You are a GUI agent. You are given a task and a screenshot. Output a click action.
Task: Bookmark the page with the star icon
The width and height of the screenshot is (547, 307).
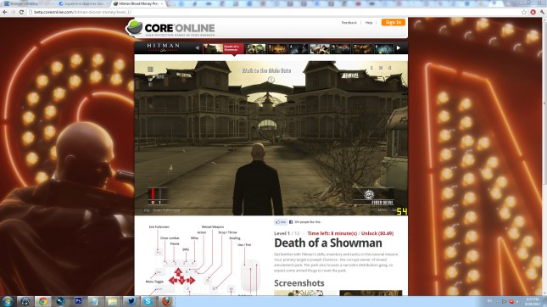523,12
